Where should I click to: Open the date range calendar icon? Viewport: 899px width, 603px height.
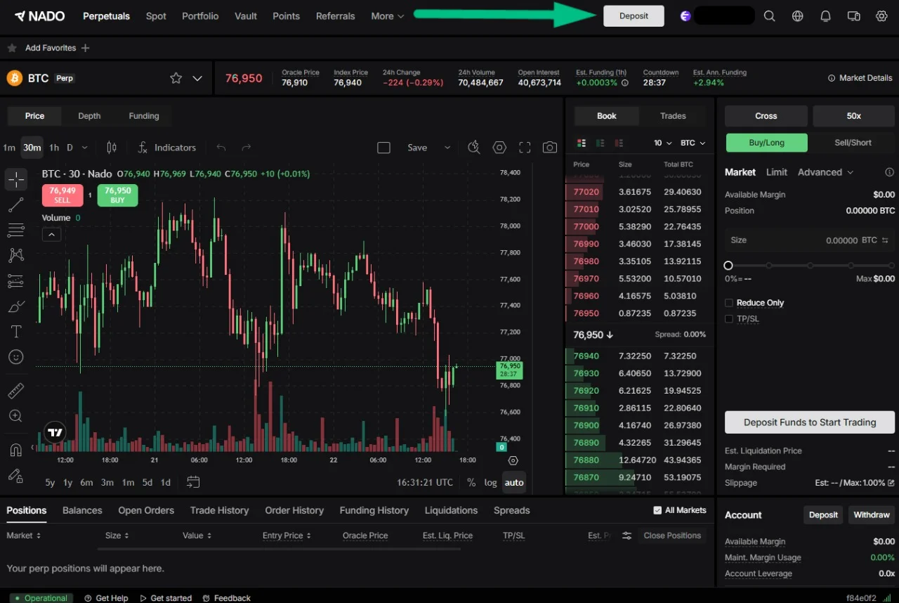(x=193, y=482)
